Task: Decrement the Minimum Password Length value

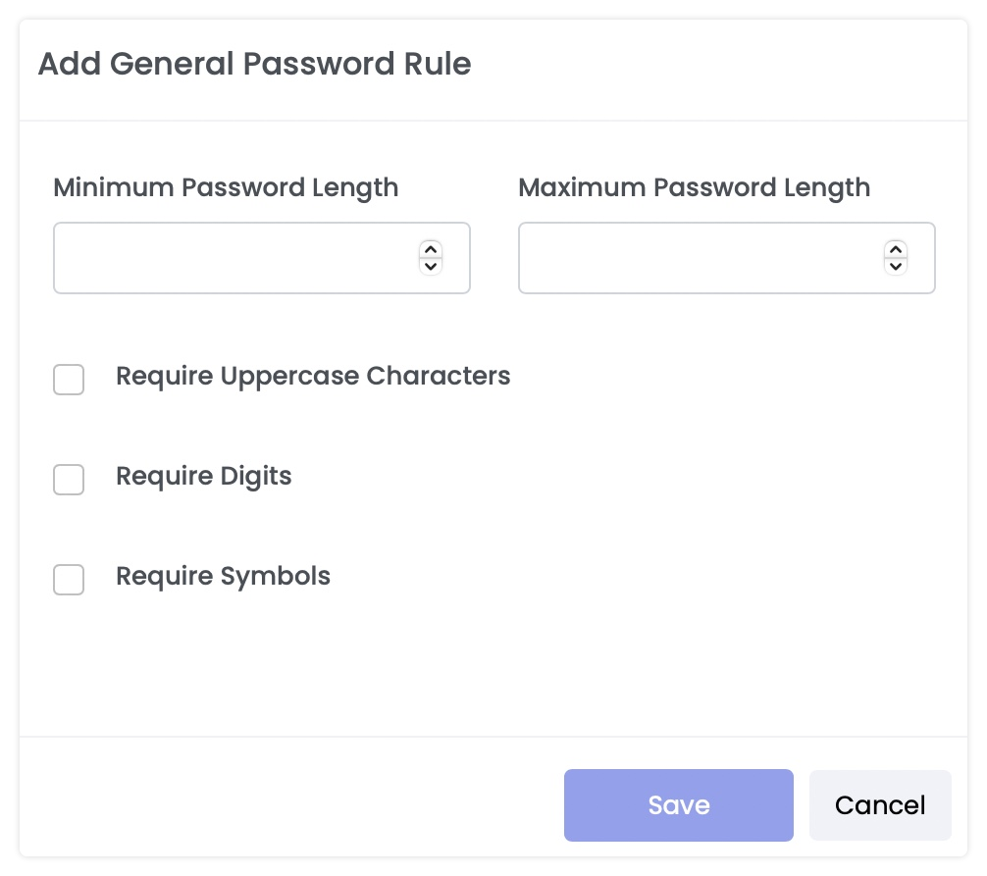Action: pos(430,265)
